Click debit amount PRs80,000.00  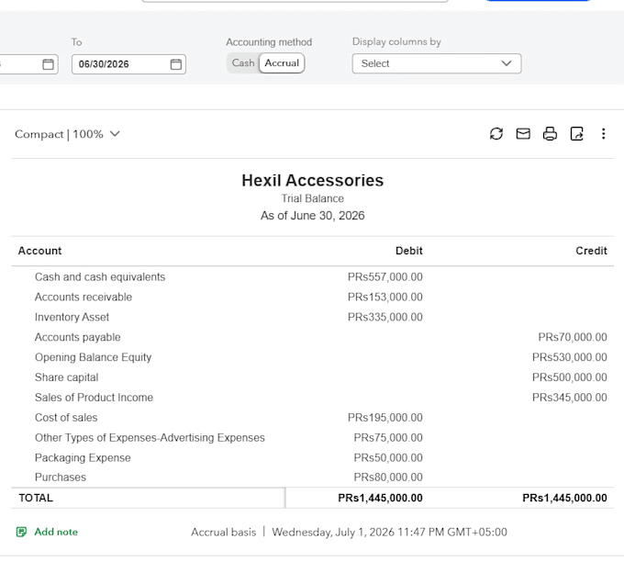click(388, 478)
